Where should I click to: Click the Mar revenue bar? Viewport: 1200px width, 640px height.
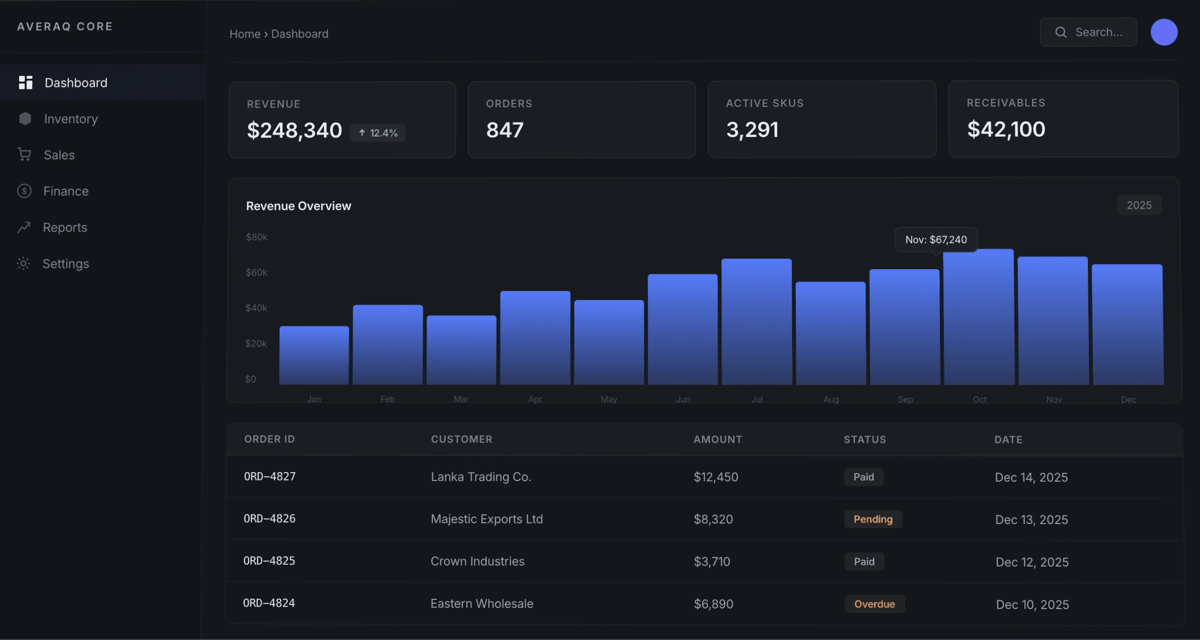pos(461,350)
